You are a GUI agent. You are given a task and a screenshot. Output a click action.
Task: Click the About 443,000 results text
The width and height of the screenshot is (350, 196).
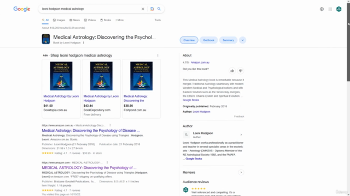tap(63, 28)
